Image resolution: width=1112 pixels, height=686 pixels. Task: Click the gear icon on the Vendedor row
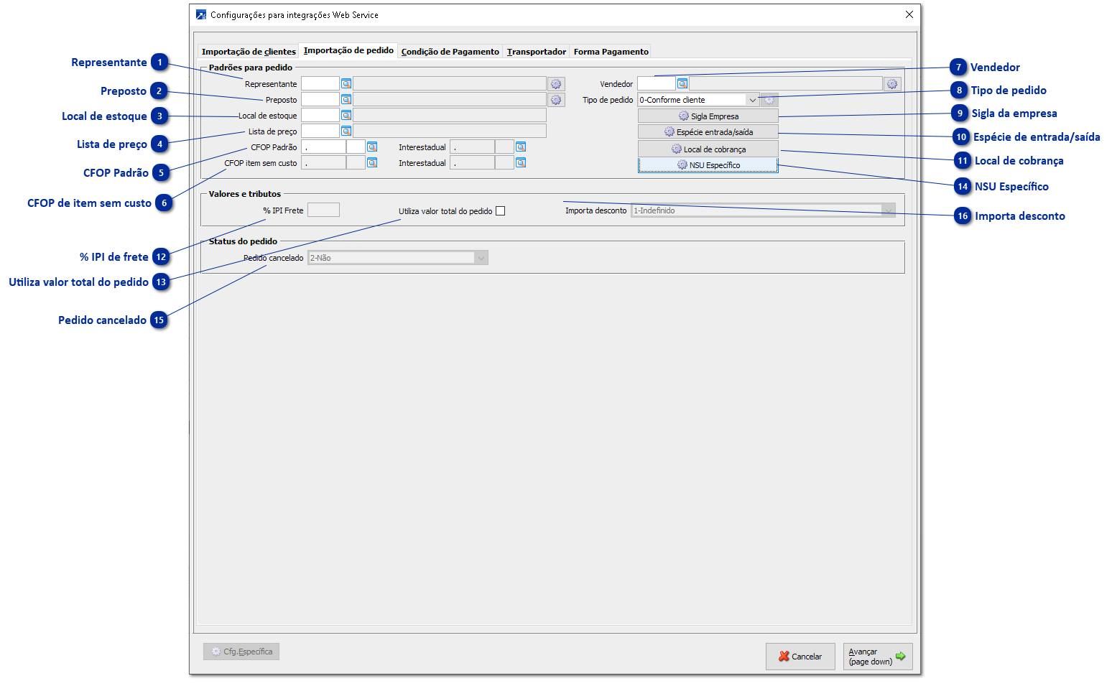892,84
